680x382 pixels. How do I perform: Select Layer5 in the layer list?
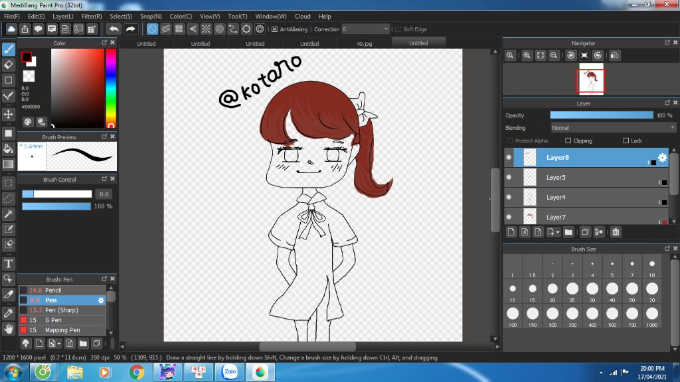(586, 177)
